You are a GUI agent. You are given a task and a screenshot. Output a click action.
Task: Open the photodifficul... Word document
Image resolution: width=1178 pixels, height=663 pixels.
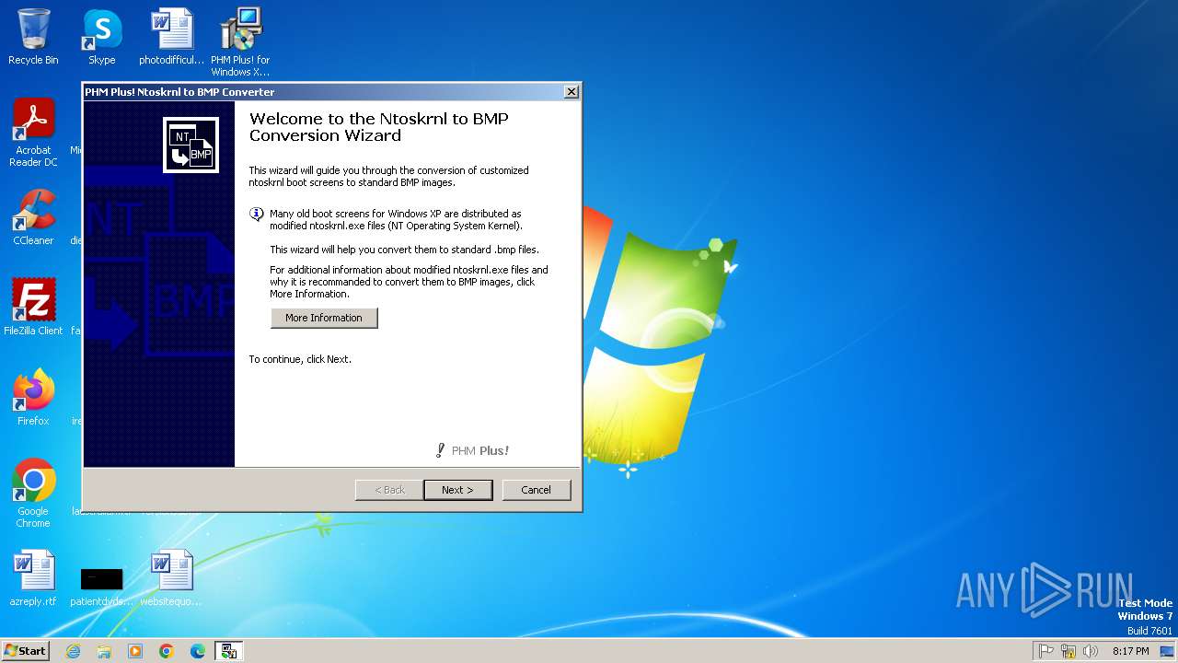172,38
